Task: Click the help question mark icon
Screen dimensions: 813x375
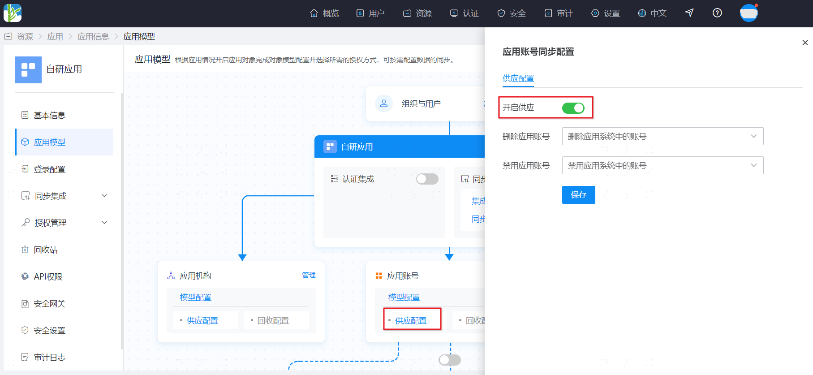Action: click(717, 13)
